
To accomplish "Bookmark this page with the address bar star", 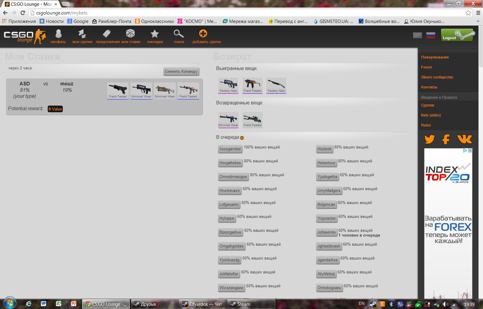I will click(x=468, y=13).
